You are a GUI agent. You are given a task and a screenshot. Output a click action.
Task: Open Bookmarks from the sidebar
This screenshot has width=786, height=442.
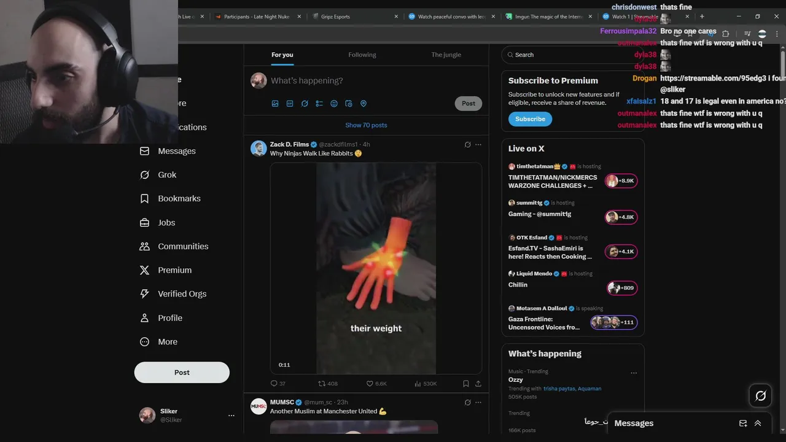click(x=170, y=199)
